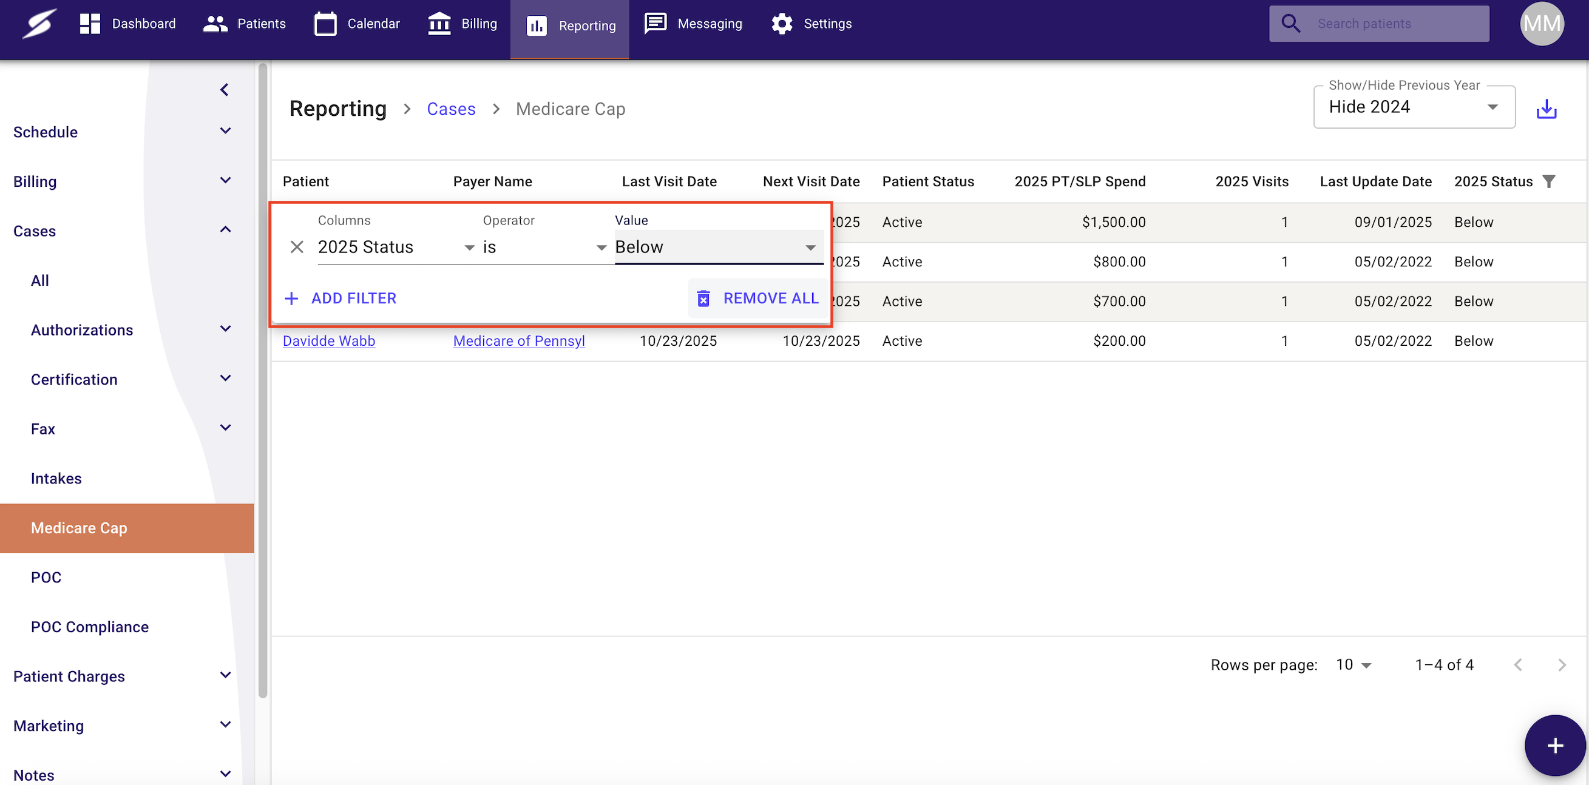Viewport: 1589px width, 785px height.
Task: Click the Search patients input field
Action: coord(1395,24)
